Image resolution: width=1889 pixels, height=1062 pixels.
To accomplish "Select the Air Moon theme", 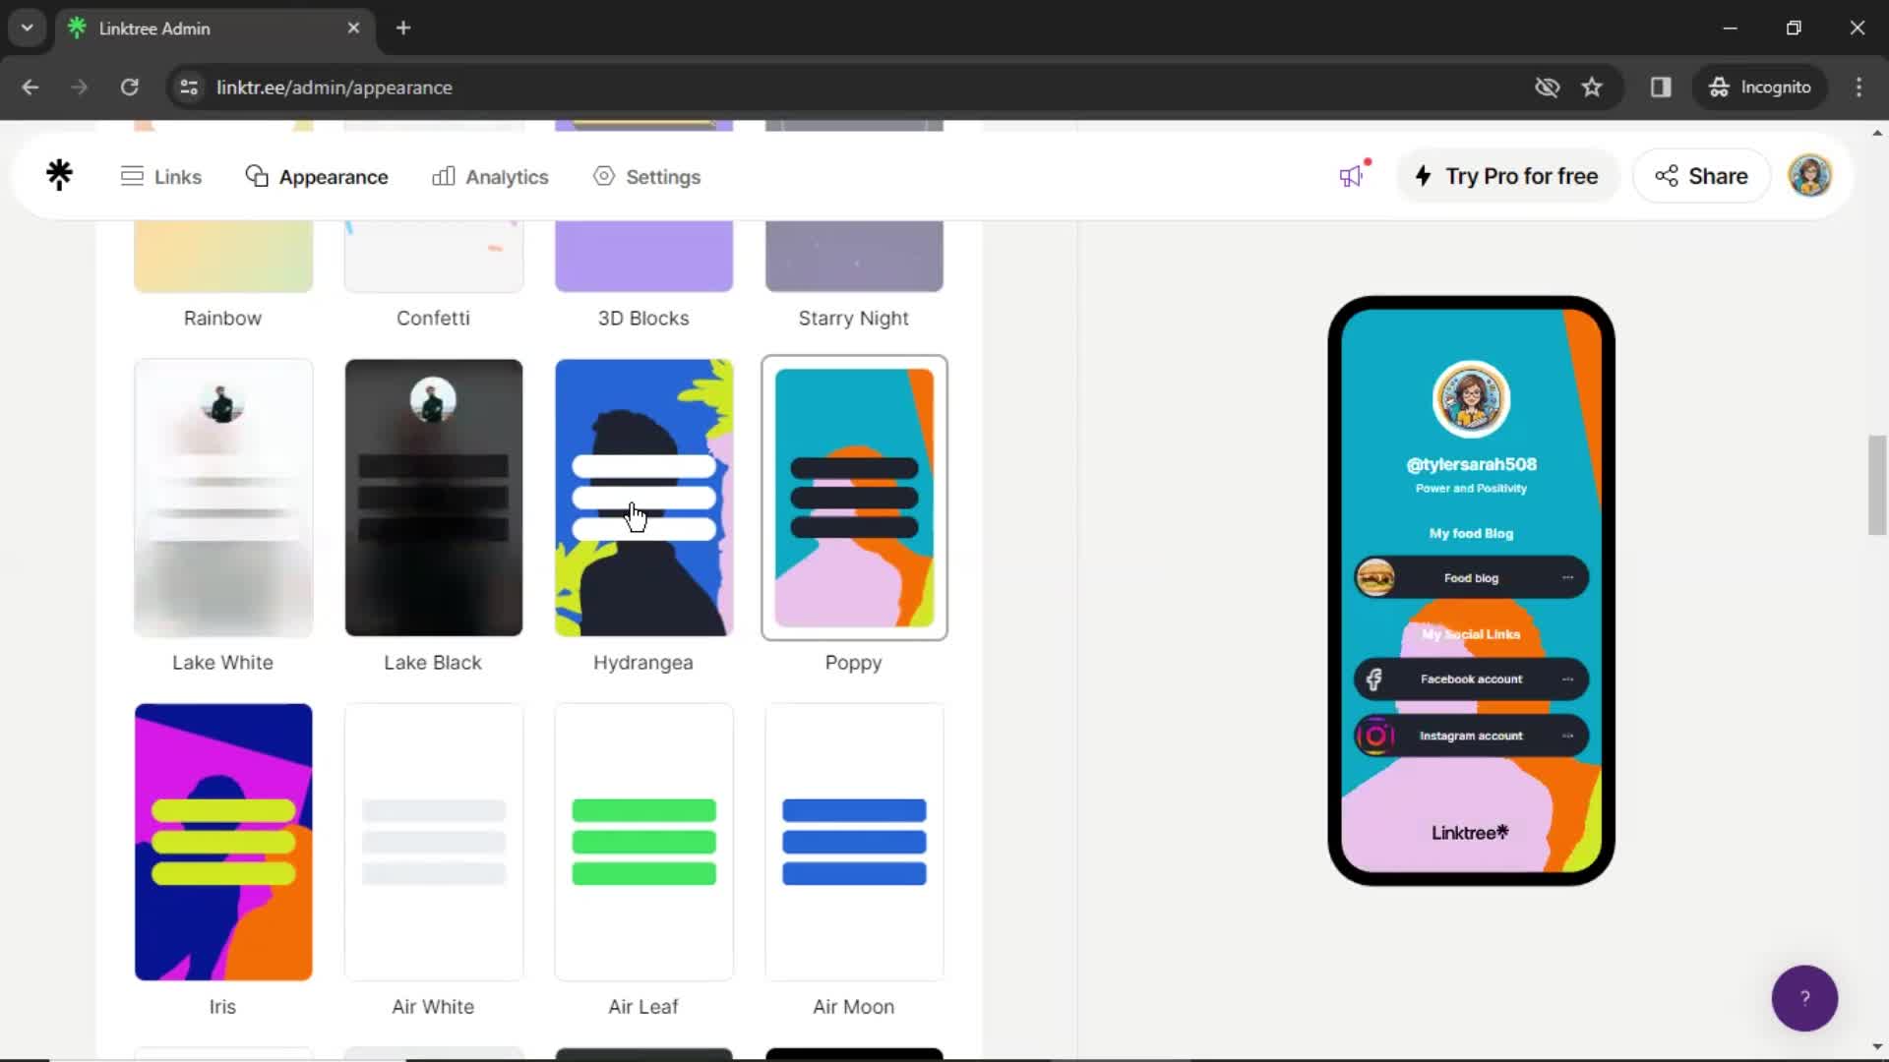I will click(x=854, y=841).
